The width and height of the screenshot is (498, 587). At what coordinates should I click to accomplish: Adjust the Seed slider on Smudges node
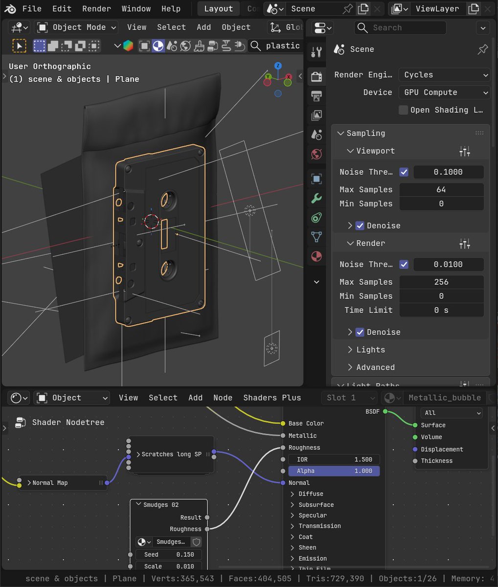169,554
